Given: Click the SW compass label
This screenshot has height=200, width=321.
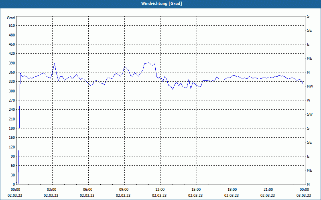Looking at the screenshot, I should pyautogui.click(x=310, y=114).
